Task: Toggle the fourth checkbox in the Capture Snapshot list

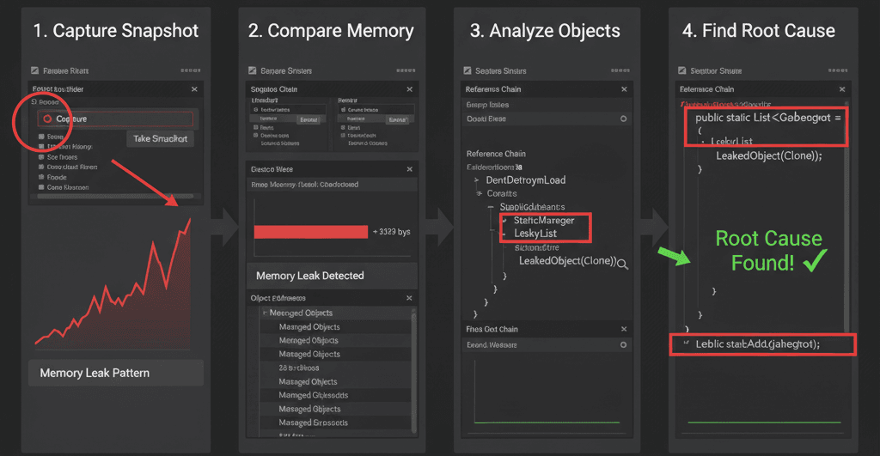Action: tap(41, 167)
